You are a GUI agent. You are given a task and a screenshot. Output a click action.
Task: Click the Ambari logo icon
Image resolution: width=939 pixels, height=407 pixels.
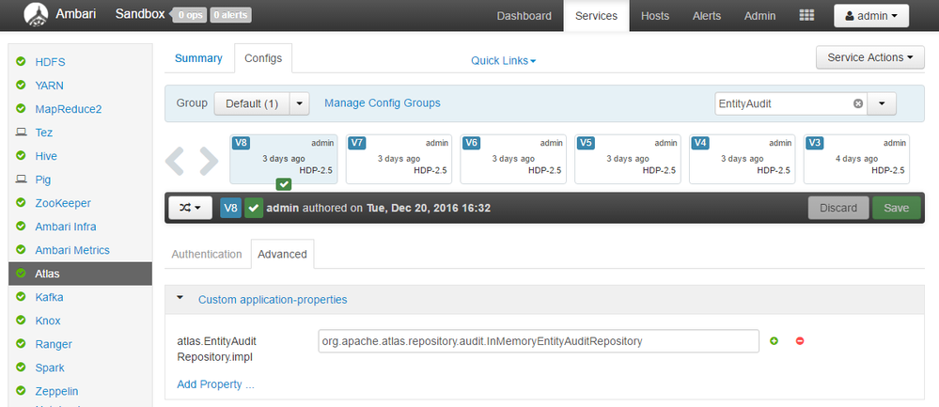click(x=37, y=16)
